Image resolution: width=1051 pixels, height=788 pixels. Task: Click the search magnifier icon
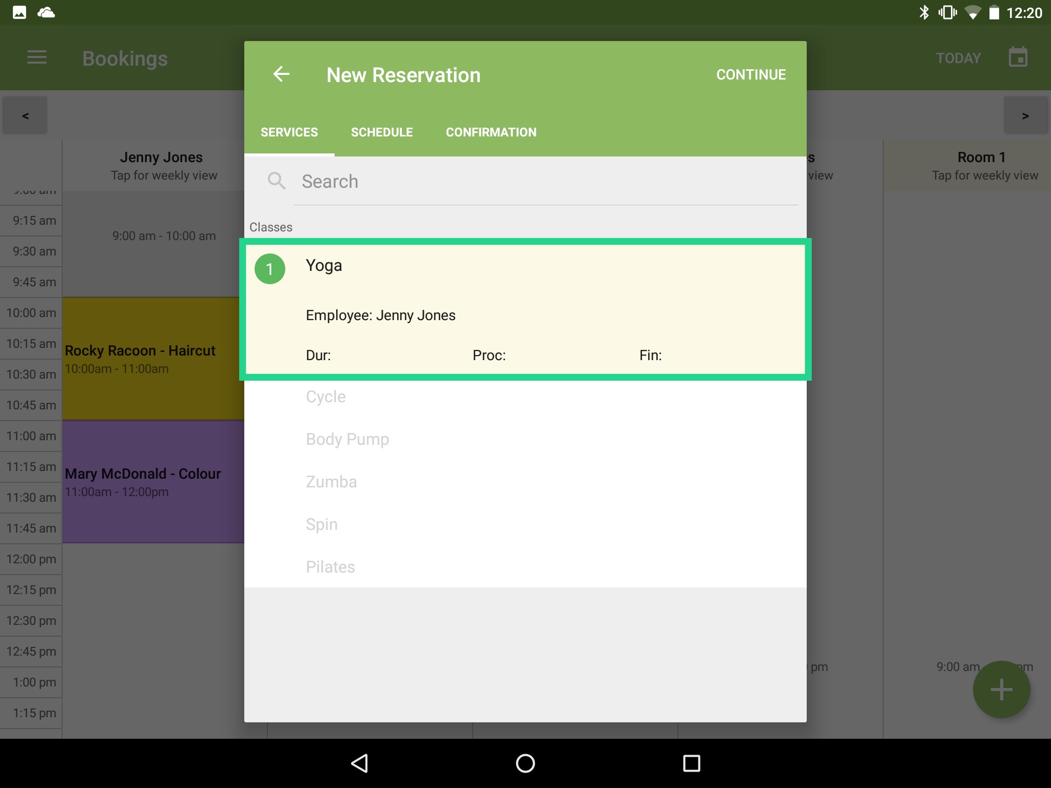click(276, 181)
